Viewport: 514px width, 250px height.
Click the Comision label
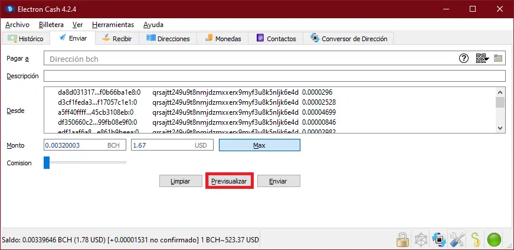tap(19, 163)
